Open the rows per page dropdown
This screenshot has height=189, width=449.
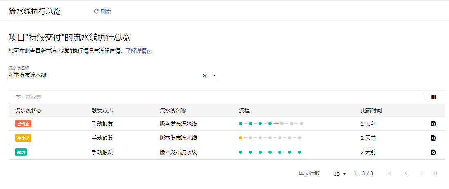pyautogui.click(x=340, y=174)
